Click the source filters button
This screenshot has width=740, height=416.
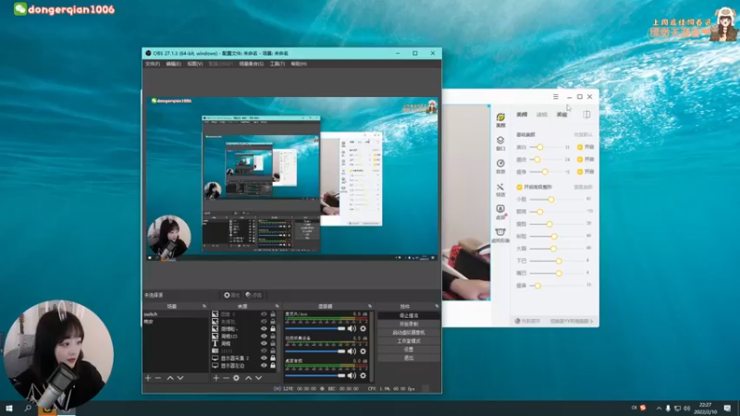coord(253,295)
